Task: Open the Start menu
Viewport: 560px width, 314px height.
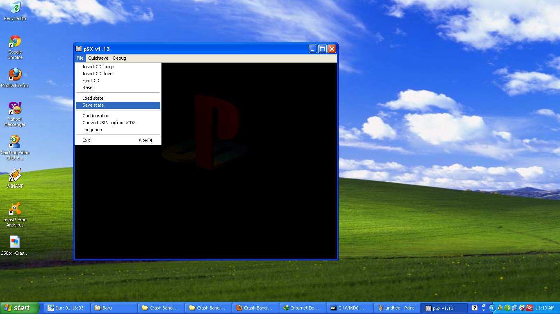Action: 19,308
